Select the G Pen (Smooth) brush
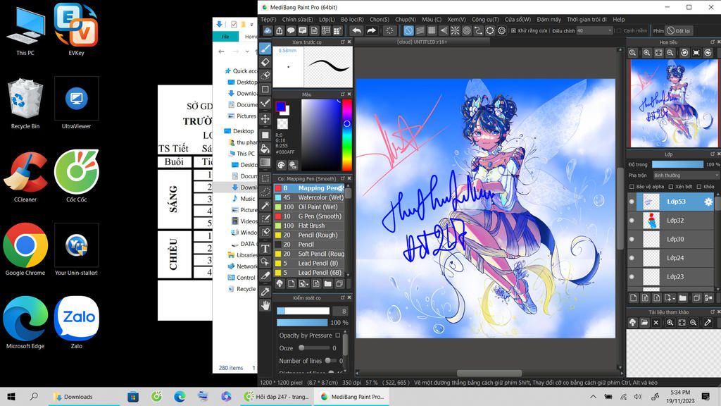Viewport: 721px width, 406px height. pos(310,216)
